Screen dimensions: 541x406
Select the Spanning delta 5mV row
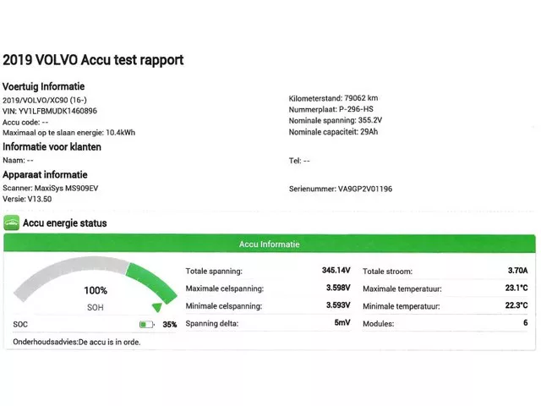point(267,324)
